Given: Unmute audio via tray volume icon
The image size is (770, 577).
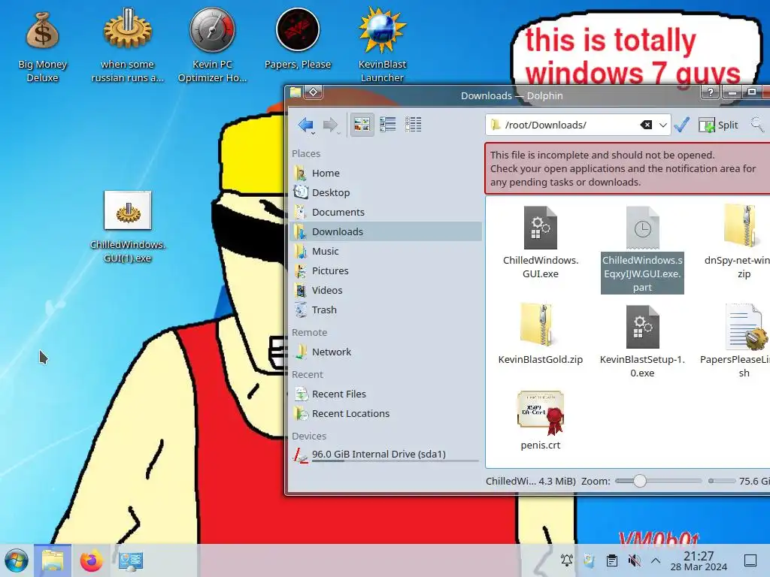Looking at the screenshot, I should pyautogui.click(x=635, y=560).
